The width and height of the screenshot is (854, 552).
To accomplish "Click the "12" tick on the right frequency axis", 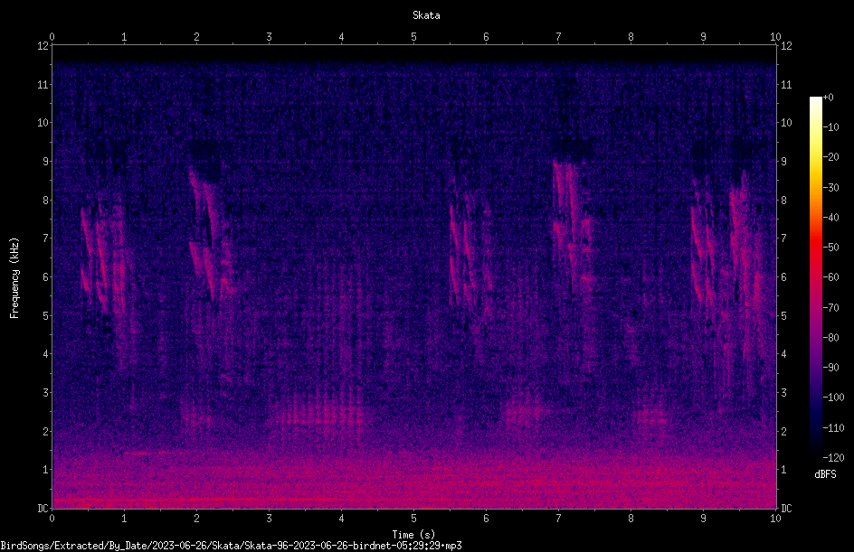I will click(x=786, y=46).
